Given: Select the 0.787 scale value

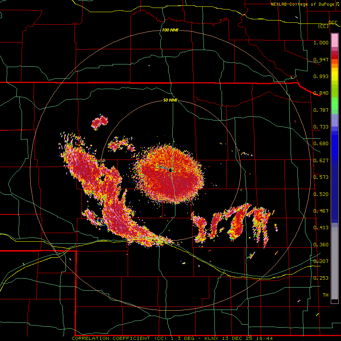Looking at the screenshot, I should (x=321, y=110).
